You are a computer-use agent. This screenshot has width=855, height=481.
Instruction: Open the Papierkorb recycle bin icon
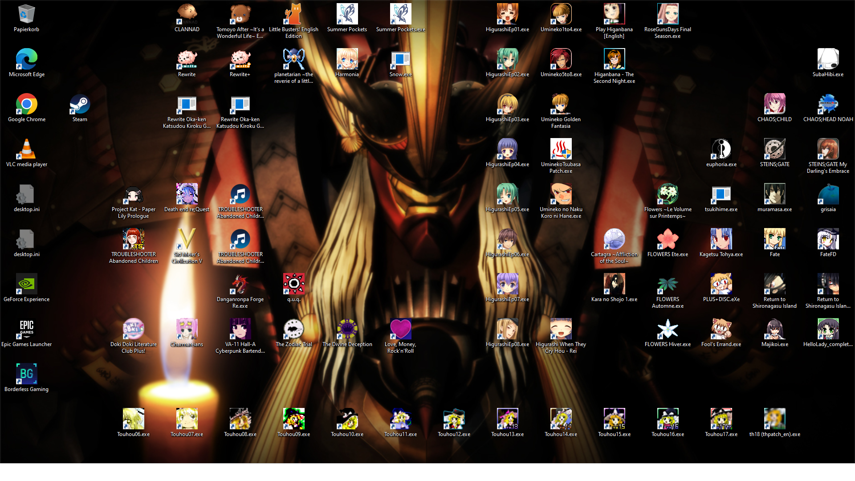click(26, 14)
